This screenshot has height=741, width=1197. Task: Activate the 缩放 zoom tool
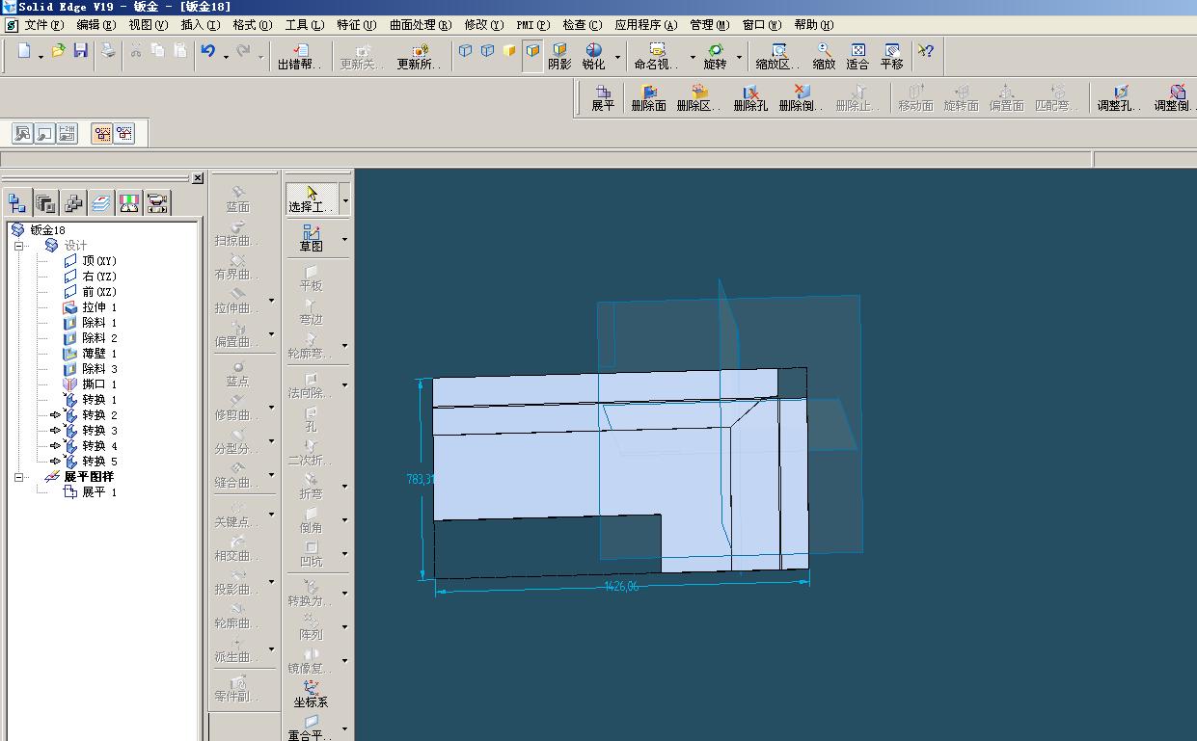click(x=824, y=57)
